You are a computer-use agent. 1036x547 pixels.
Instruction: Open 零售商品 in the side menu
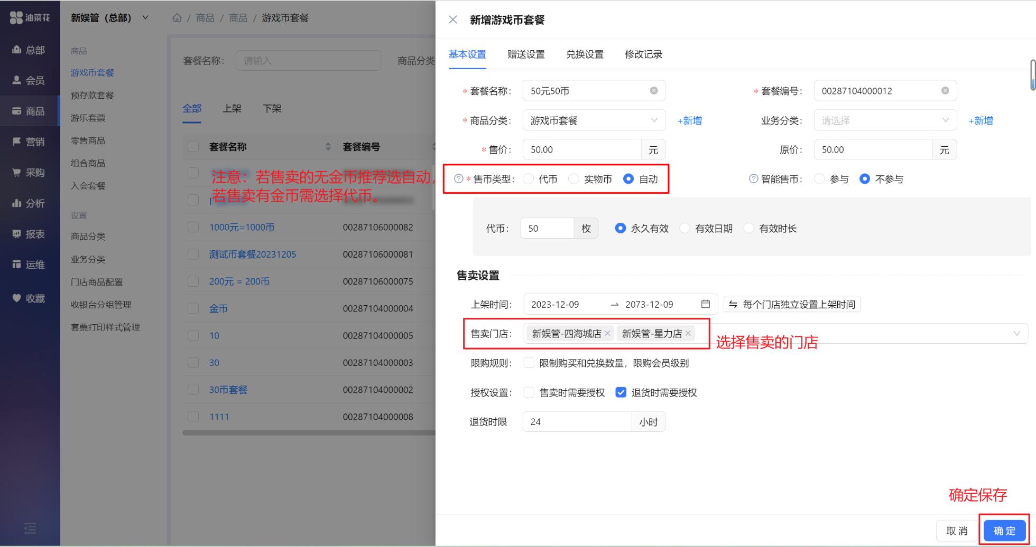point(88,140)
